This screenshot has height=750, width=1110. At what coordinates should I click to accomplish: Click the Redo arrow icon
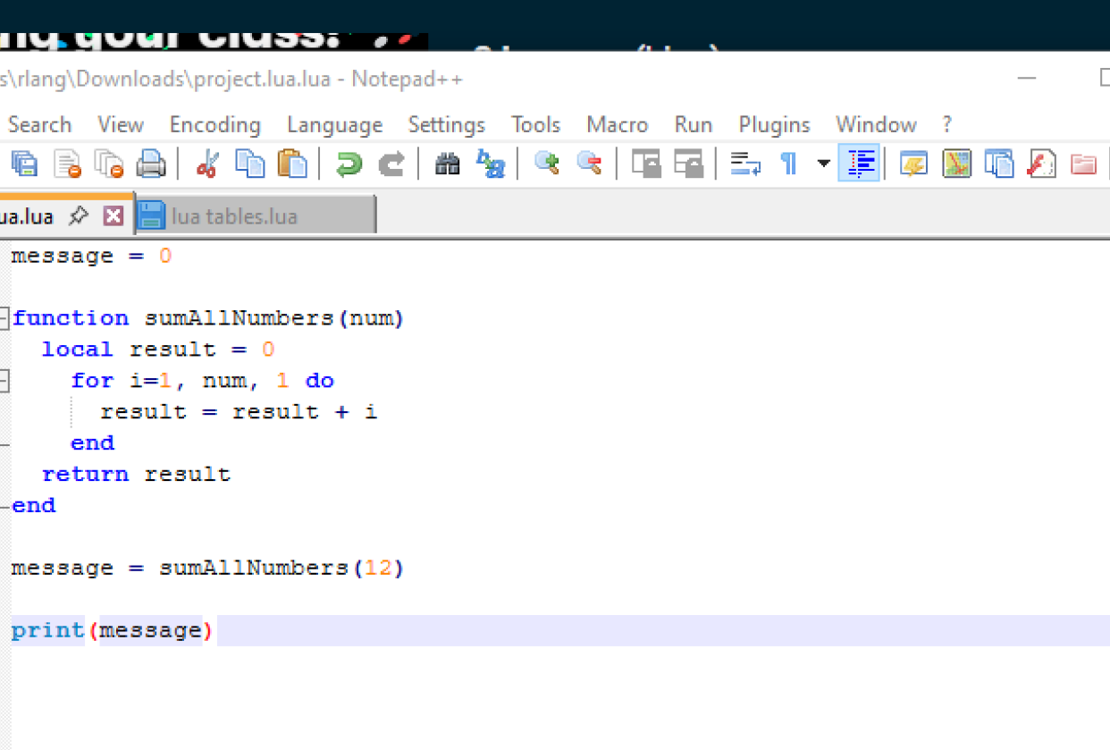[391, 164]
